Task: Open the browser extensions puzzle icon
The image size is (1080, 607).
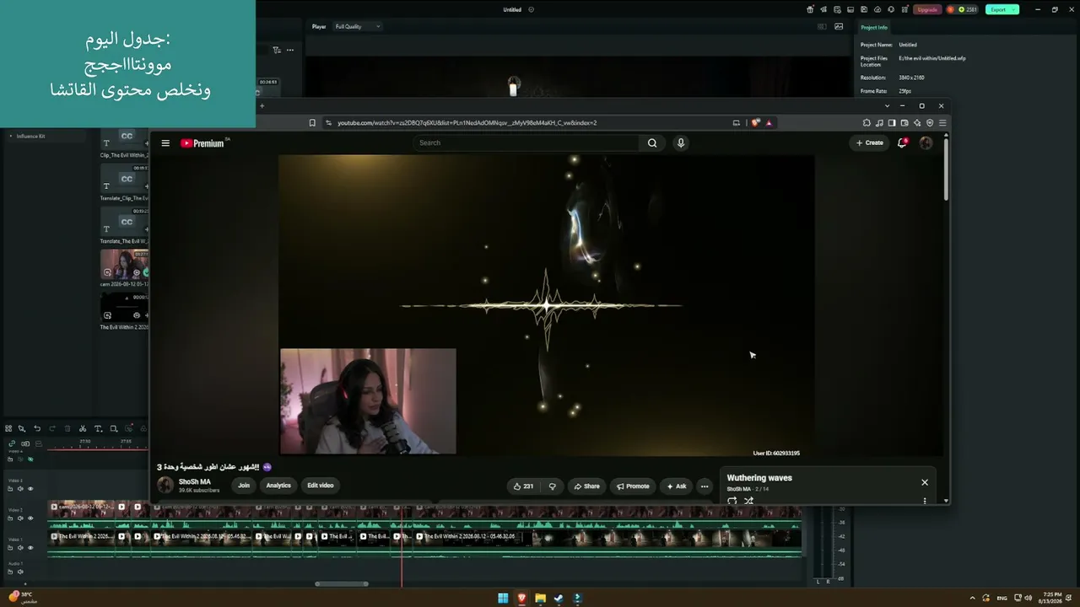Action: click(867, 123)
